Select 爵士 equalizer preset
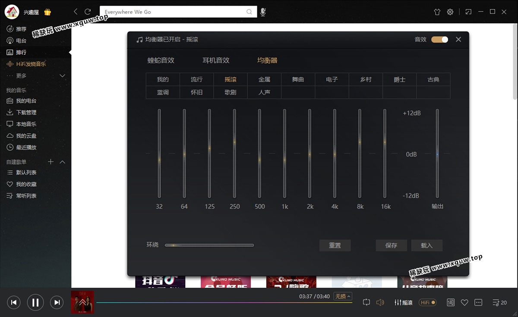The width and height of the screenshot is (518, 317). tap(400, 79)
